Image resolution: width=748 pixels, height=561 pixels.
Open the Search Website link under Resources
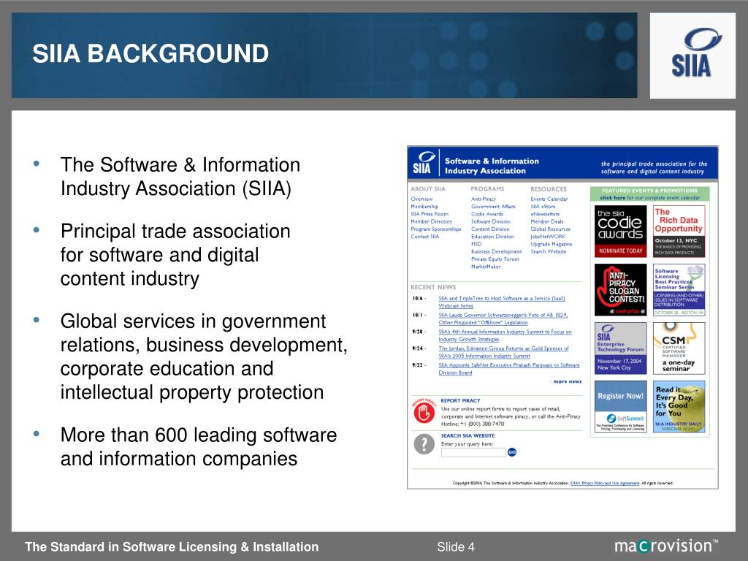click(549, 251)
